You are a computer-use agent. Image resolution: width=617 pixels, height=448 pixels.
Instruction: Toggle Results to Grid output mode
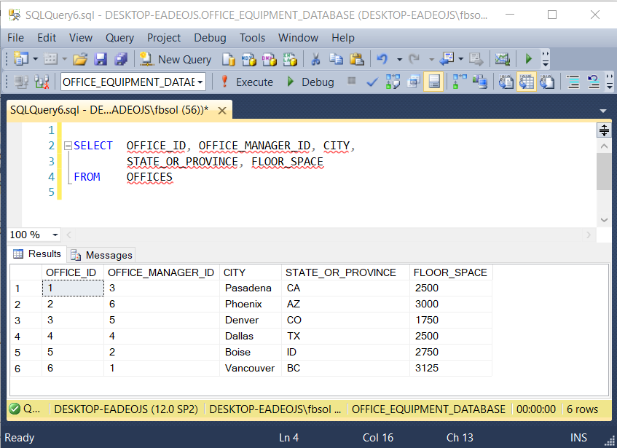(x=526, y=82)
